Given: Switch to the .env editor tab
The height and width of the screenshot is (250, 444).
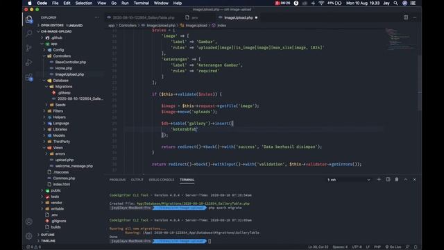Looking at the screenshot, I should point(194,17).
